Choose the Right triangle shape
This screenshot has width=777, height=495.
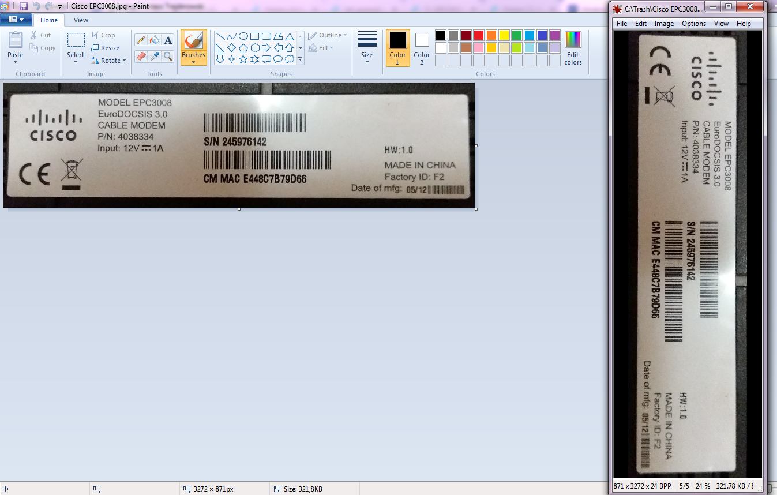click(x=220, y=47)
